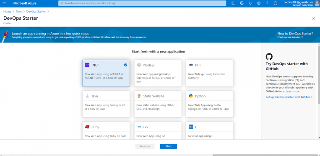Click the Go language icon
The width and height of the screenshot is (320, 156).
click(x=139, y=127)
